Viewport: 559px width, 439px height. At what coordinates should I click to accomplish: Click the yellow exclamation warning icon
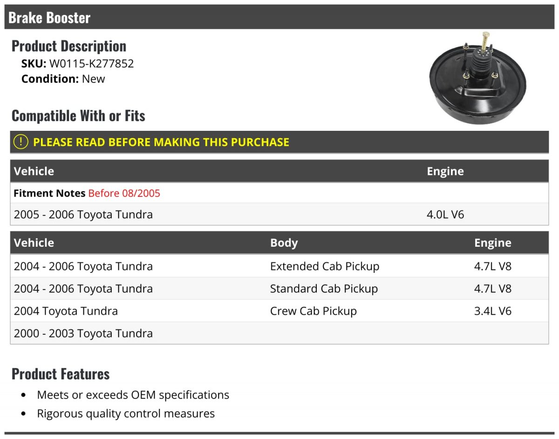click(x=21, y=142)
